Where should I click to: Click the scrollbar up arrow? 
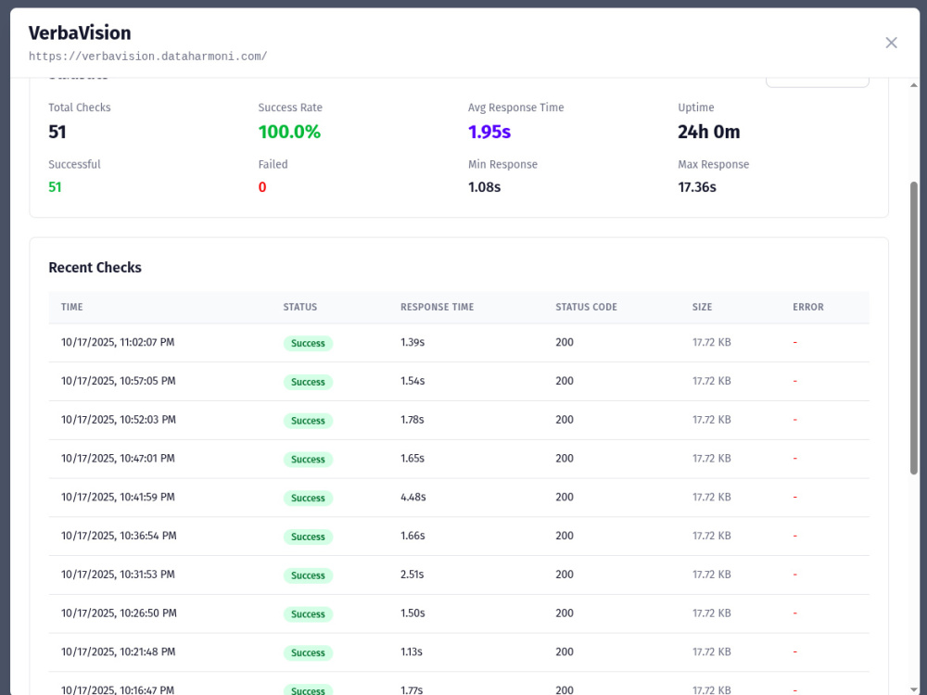[913, 85]
